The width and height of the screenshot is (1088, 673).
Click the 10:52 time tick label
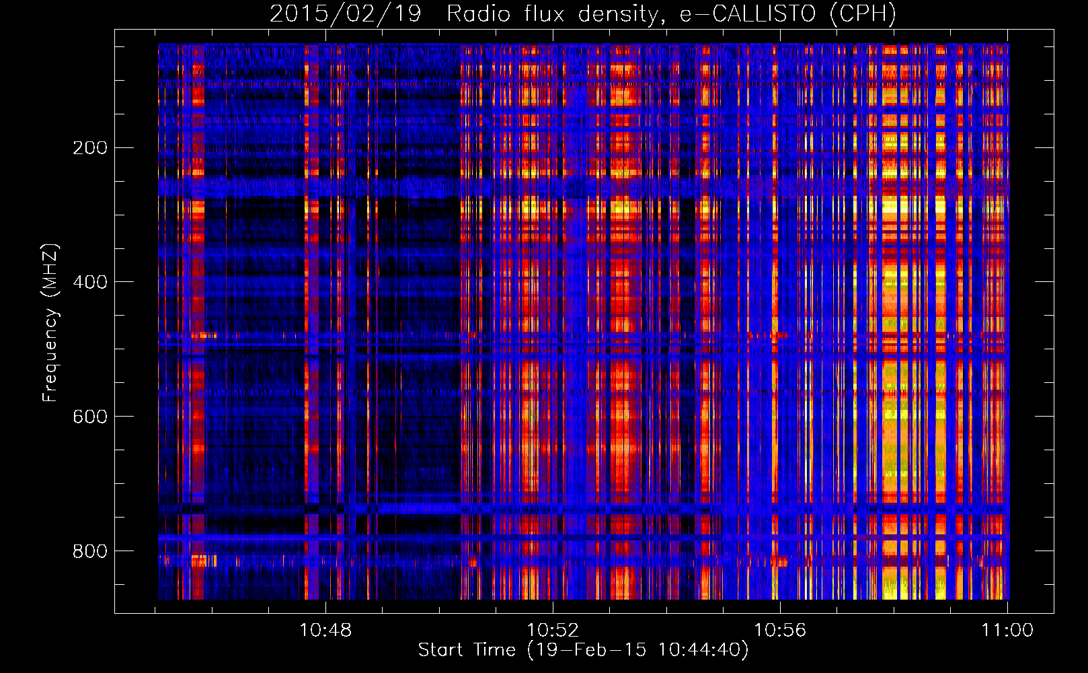coord(553,631)
